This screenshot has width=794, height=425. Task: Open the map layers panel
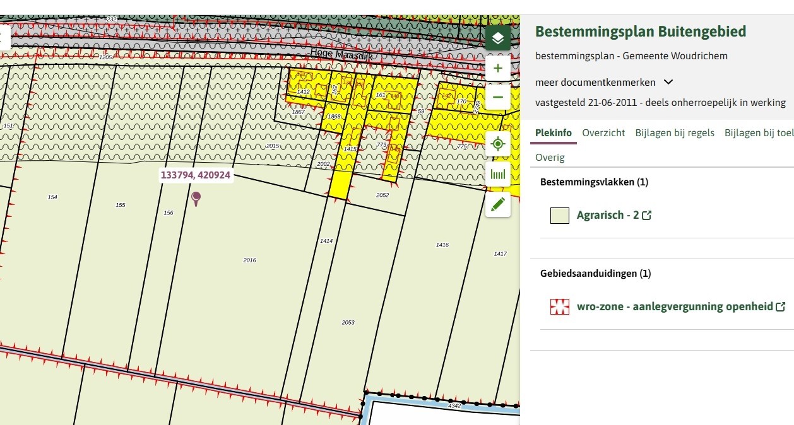498,38
